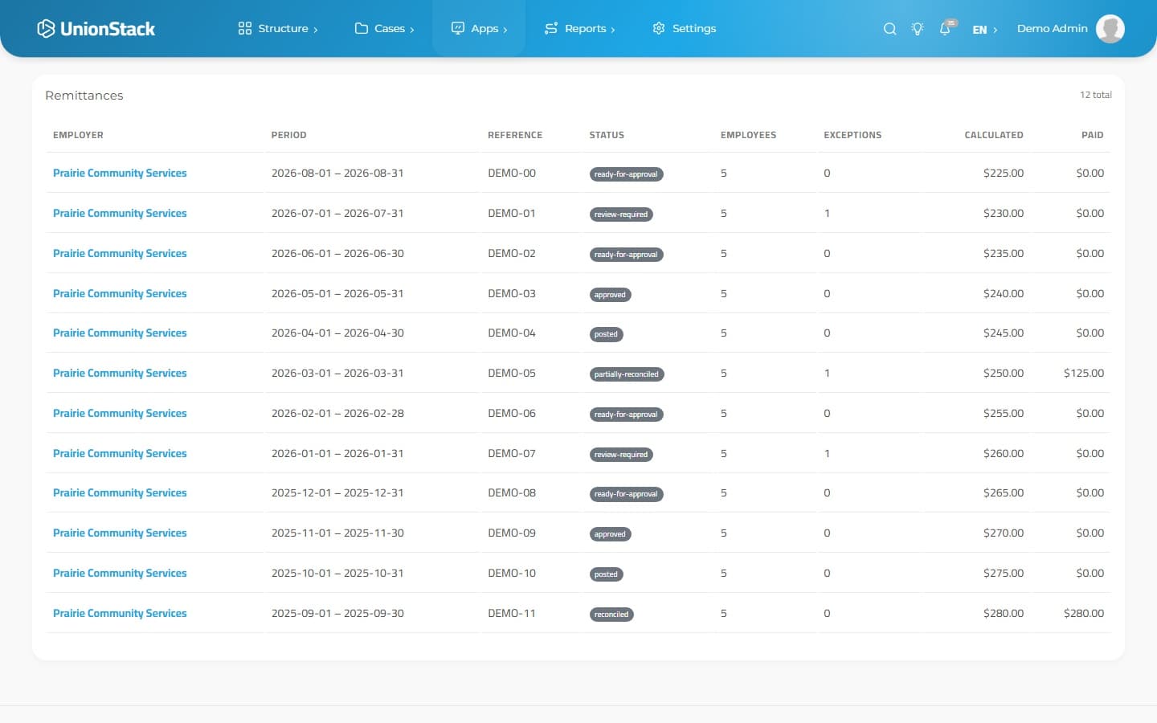The width and height of the screenshot is (1157, 723).
Task: Open Prairie Community Services for DEMO-09
Action: (120, 533)
